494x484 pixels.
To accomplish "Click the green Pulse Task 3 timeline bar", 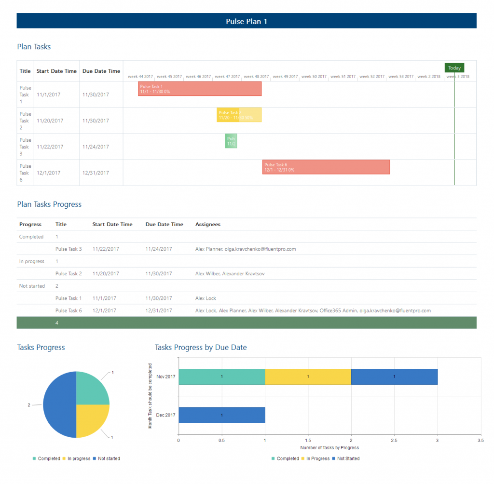I will click(x=231, y=140).
